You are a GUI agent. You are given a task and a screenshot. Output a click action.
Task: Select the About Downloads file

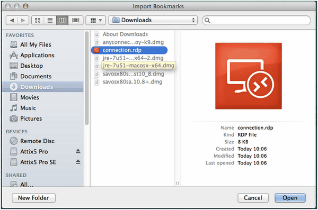pos(125,34)
